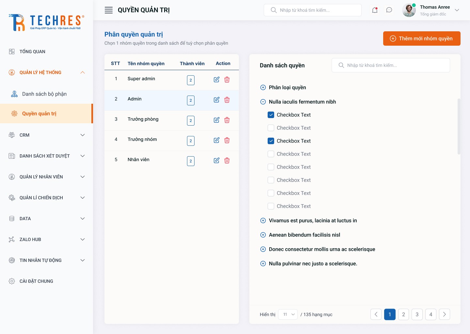Expand Aenean bibendum facilisis nisl section
470x334 pixels.
coord(263,235)
